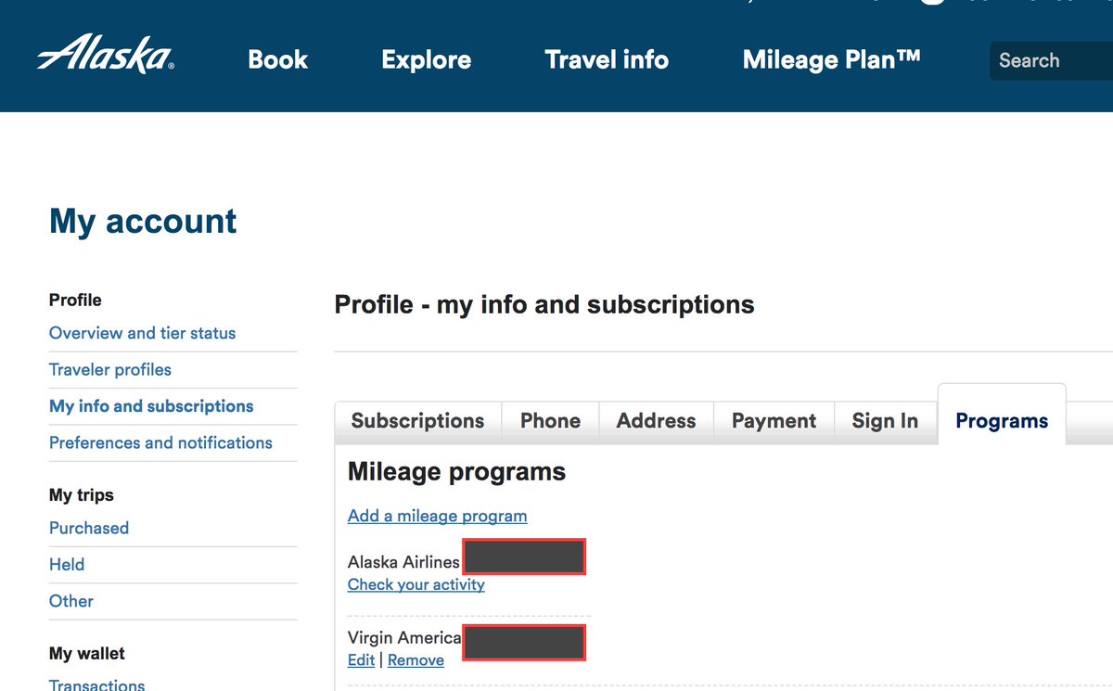The width and height of the screenshot is (1113, 691).
Task: Click Add a mileage program link
Action: point(437,516)
